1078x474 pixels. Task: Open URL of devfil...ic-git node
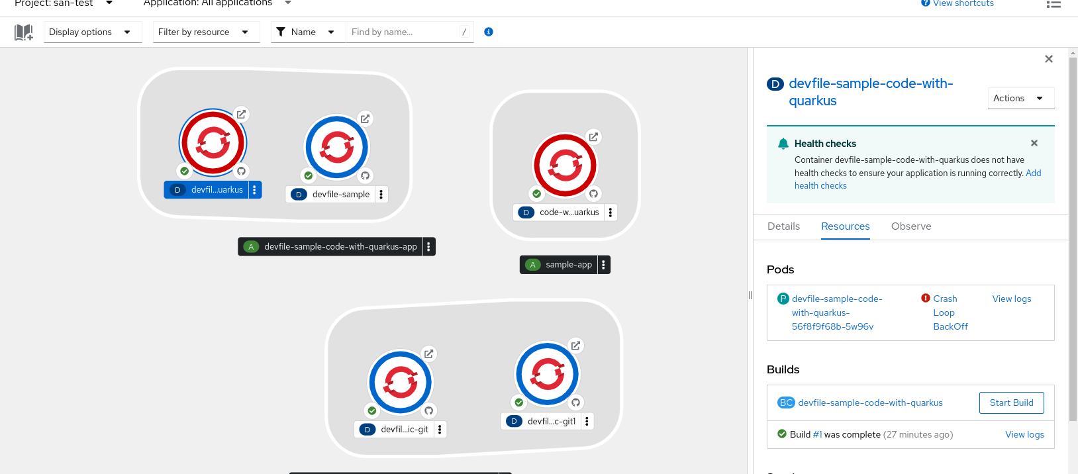pos(429,354)
